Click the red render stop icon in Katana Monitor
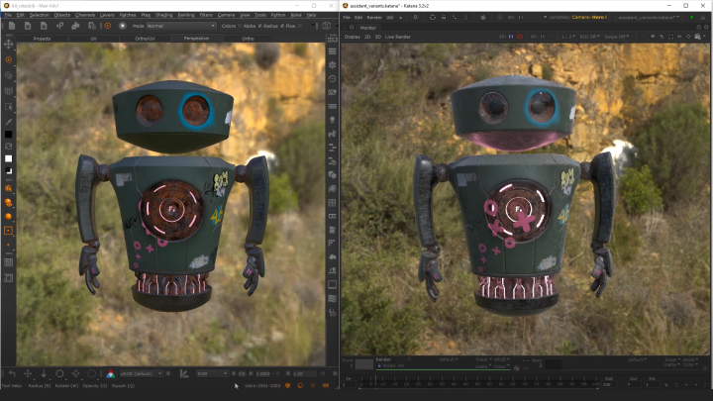This screenshot has width=713, height=401. pos(521,37)
